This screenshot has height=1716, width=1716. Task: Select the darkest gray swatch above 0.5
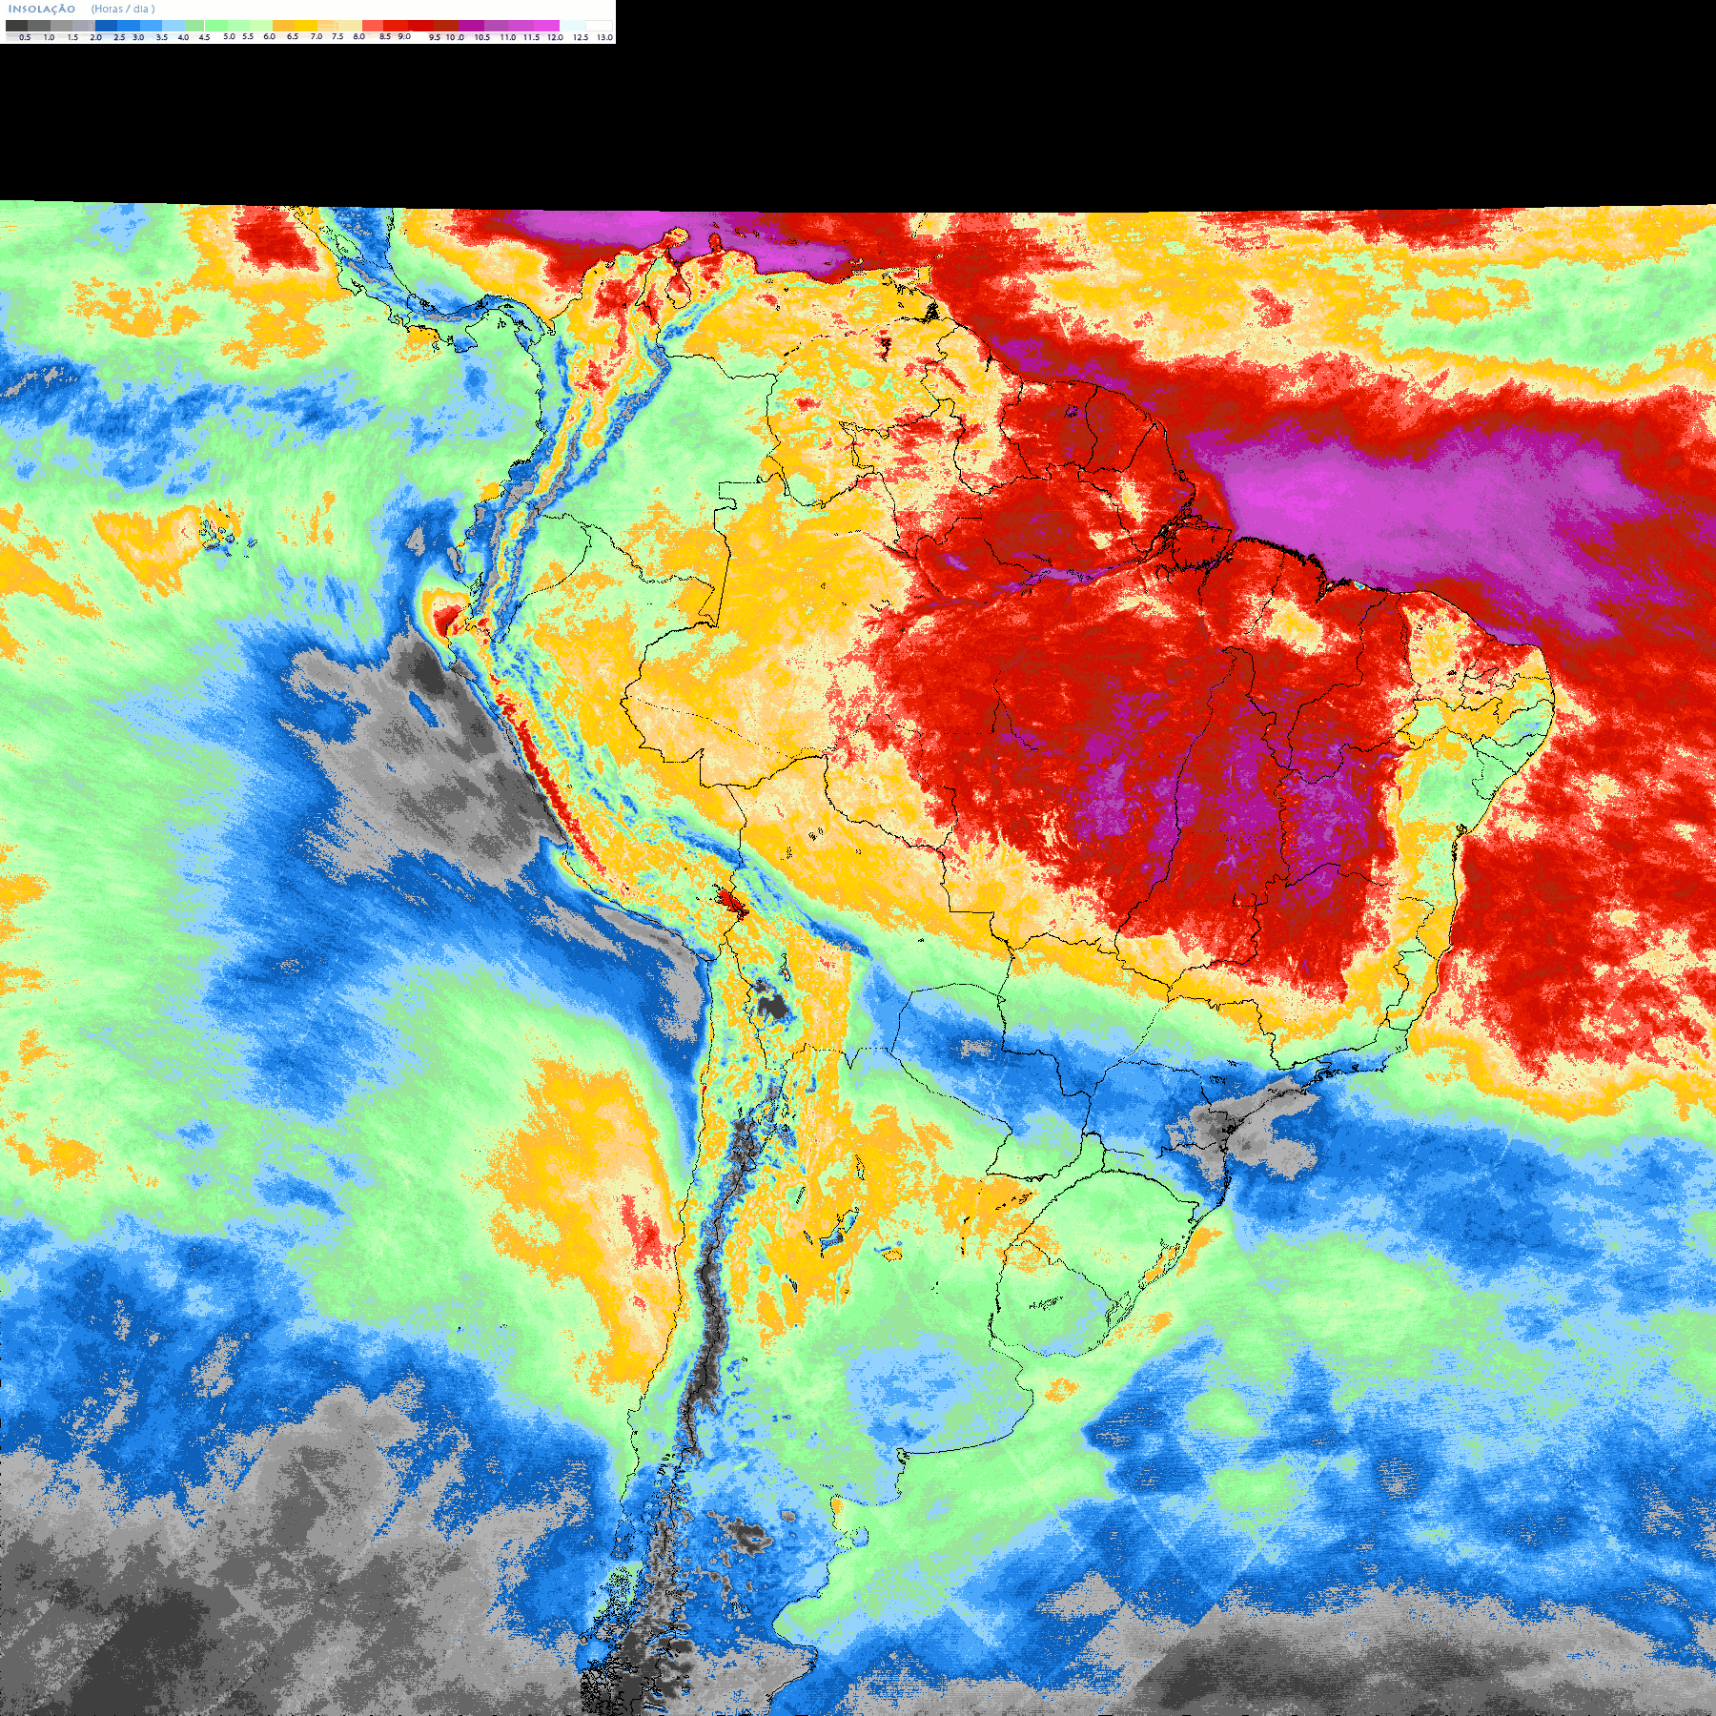16,26
